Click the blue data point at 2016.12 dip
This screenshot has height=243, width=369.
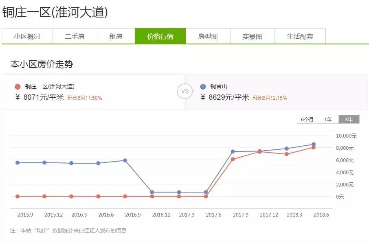click(151, 191)
